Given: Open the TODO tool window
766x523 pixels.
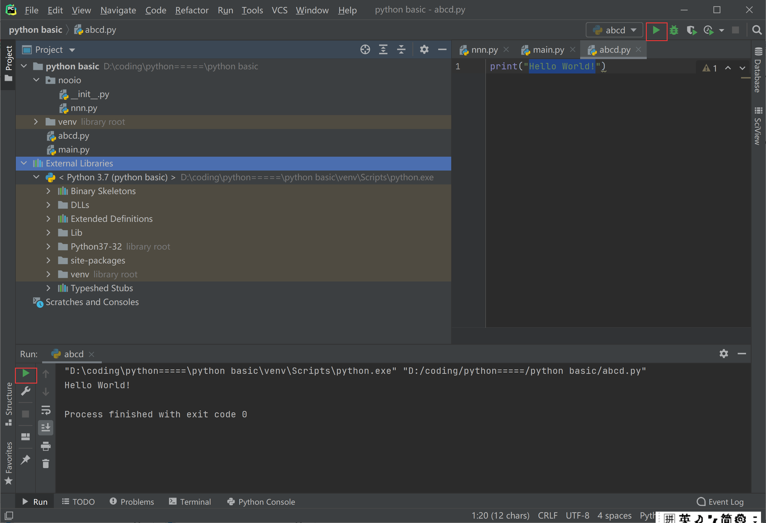Looking at the screenshot, I should (78, 502).
